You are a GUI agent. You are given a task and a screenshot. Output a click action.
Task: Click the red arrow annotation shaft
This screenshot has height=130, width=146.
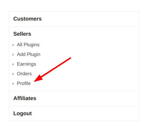coord(57,67)
